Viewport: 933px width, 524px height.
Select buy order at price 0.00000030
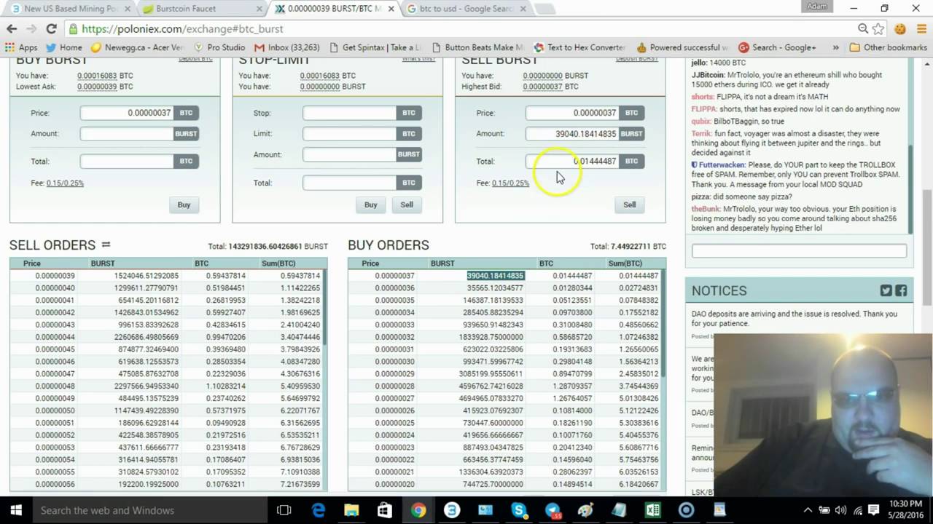505,362
